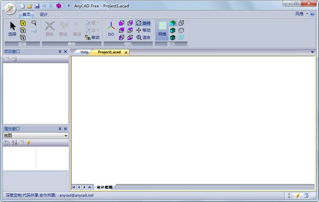Screen dimensions: 319x202
Task: Click the rectangle box-select icon
Action: click(34, 23)
